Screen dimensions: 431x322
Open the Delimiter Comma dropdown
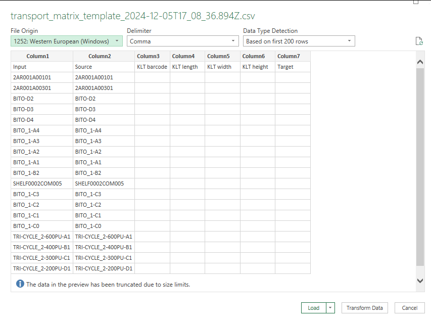point(183,41)
